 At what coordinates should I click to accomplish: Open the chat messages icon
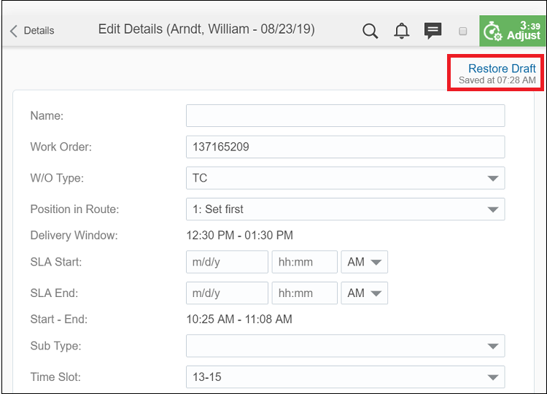click(433, 31)
